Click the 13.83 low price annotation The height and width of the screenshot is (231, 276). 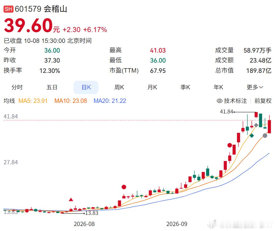(x=92, y=213)
